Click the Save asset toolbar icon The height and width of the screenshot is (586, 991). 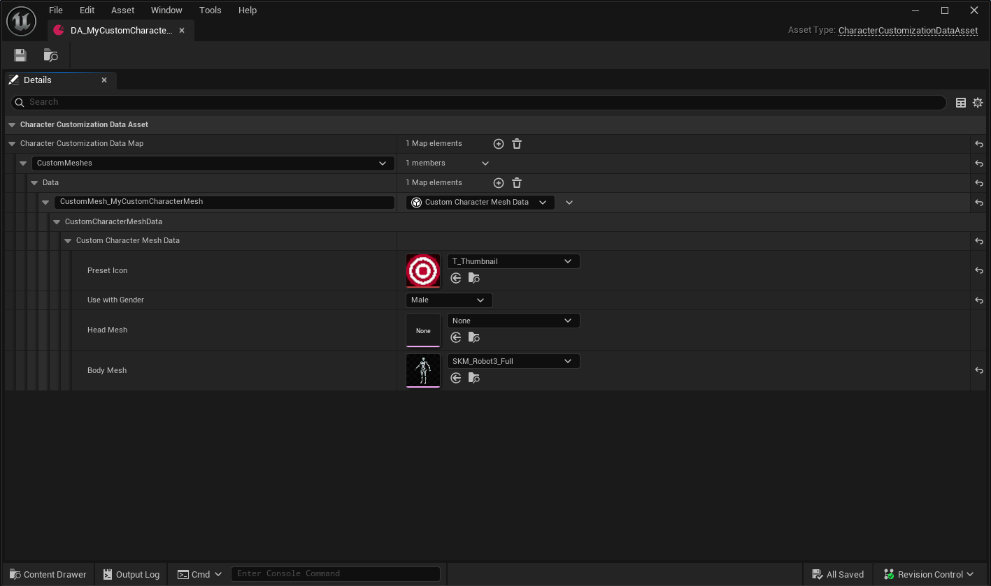[20, 55]
